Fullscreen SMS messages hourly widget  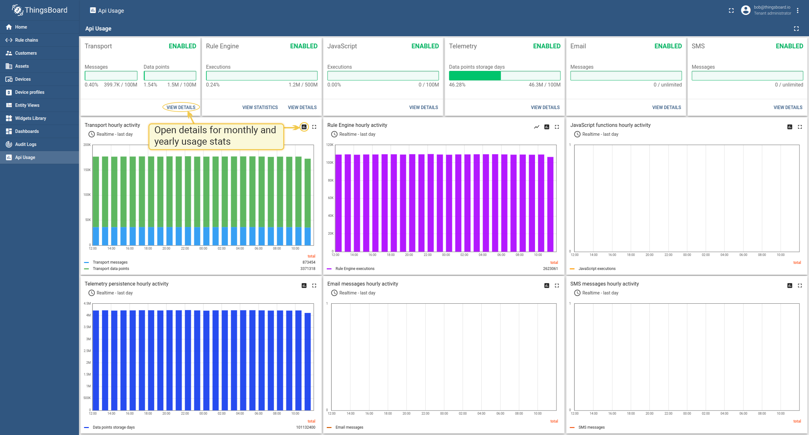pos(800,286)
